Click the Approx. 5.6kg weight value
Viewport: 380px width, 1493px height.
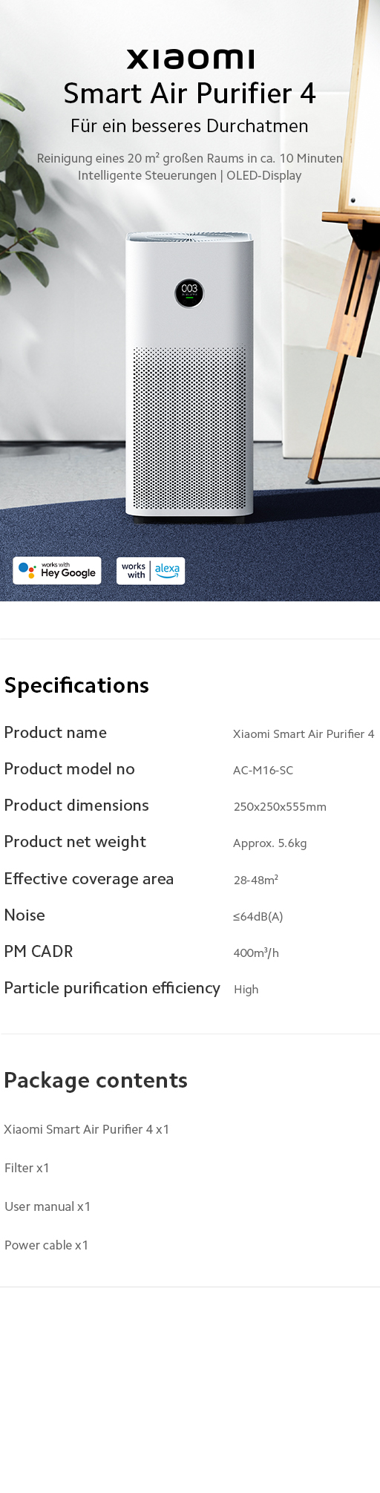click(x=269, y=843)
